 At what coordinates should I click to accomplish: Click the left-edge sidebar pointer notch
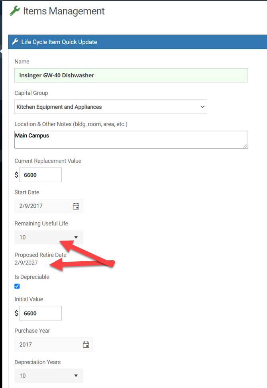click(x=1, y=51)
